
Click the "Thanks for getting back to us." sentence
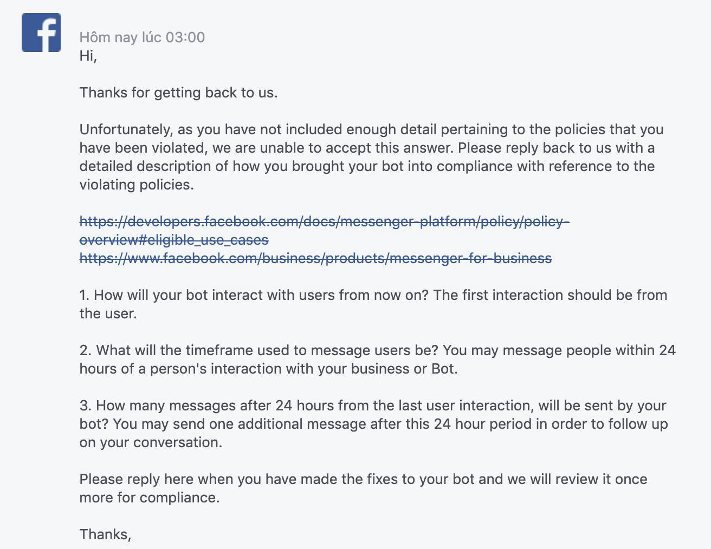tap(178, 93)
